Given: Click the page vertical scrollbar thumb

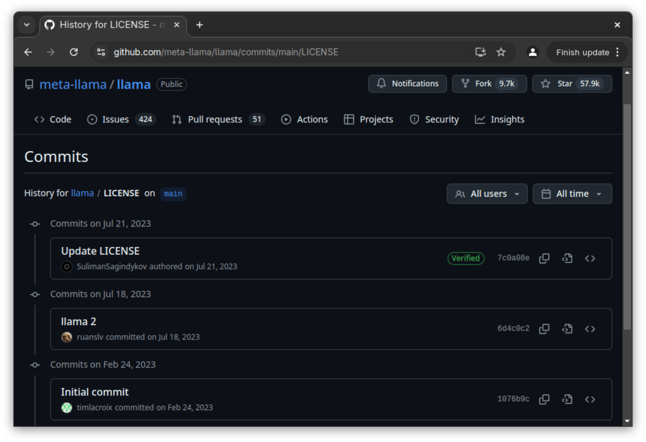Looking at the screenshot, I should 627,217.
